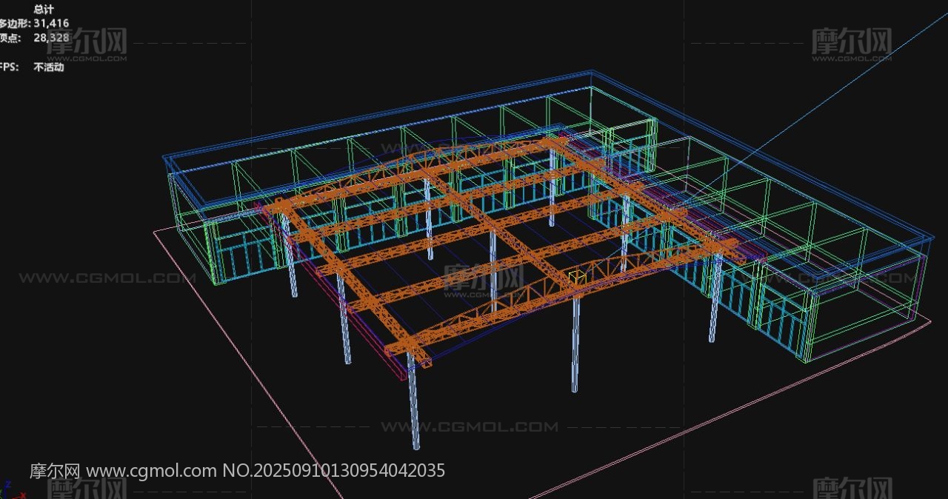Click the 总计 statistics header
Image resolution: width=948 pixels, height=499 pixels.
[44, 10]
